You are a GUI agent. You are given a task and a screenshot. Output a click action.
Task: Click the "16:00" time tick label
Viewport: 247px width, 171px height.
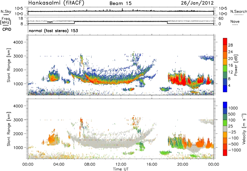tap(152, 165)
